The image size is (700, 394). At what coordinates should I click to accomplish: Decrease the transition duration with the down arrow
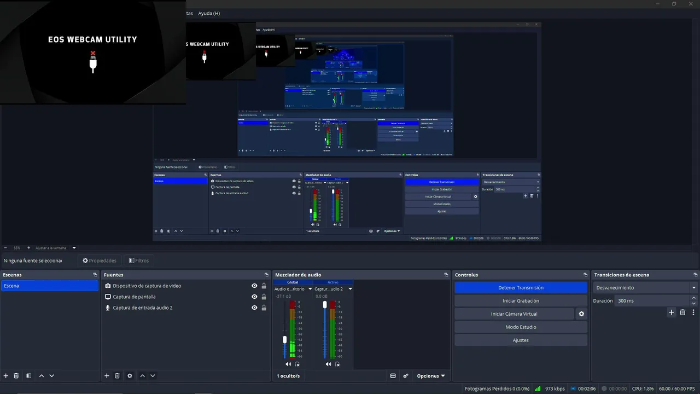694,303
